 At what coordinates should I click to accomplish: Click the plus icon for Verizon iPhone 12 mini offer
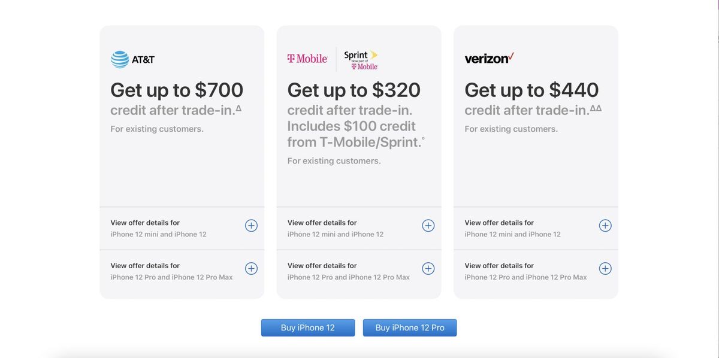tap(605, 225)
